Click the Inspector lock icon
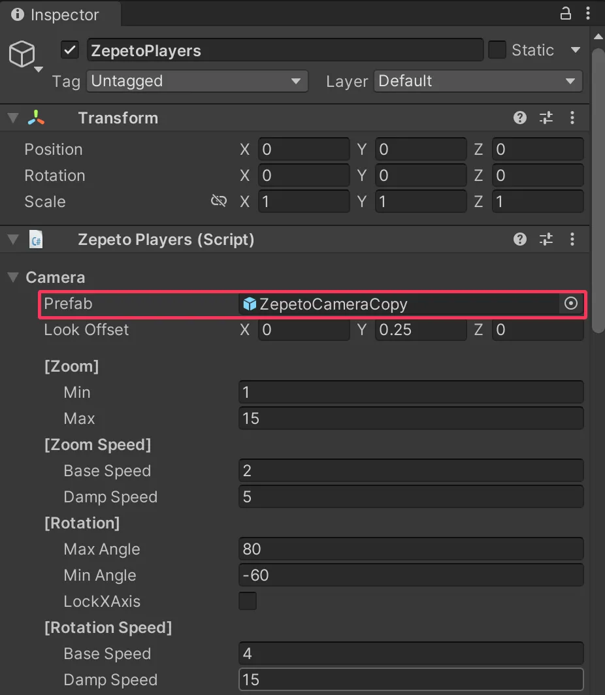The height and width of the screenshot is (695, 605). pyautogui.click(x=566, y=13)
